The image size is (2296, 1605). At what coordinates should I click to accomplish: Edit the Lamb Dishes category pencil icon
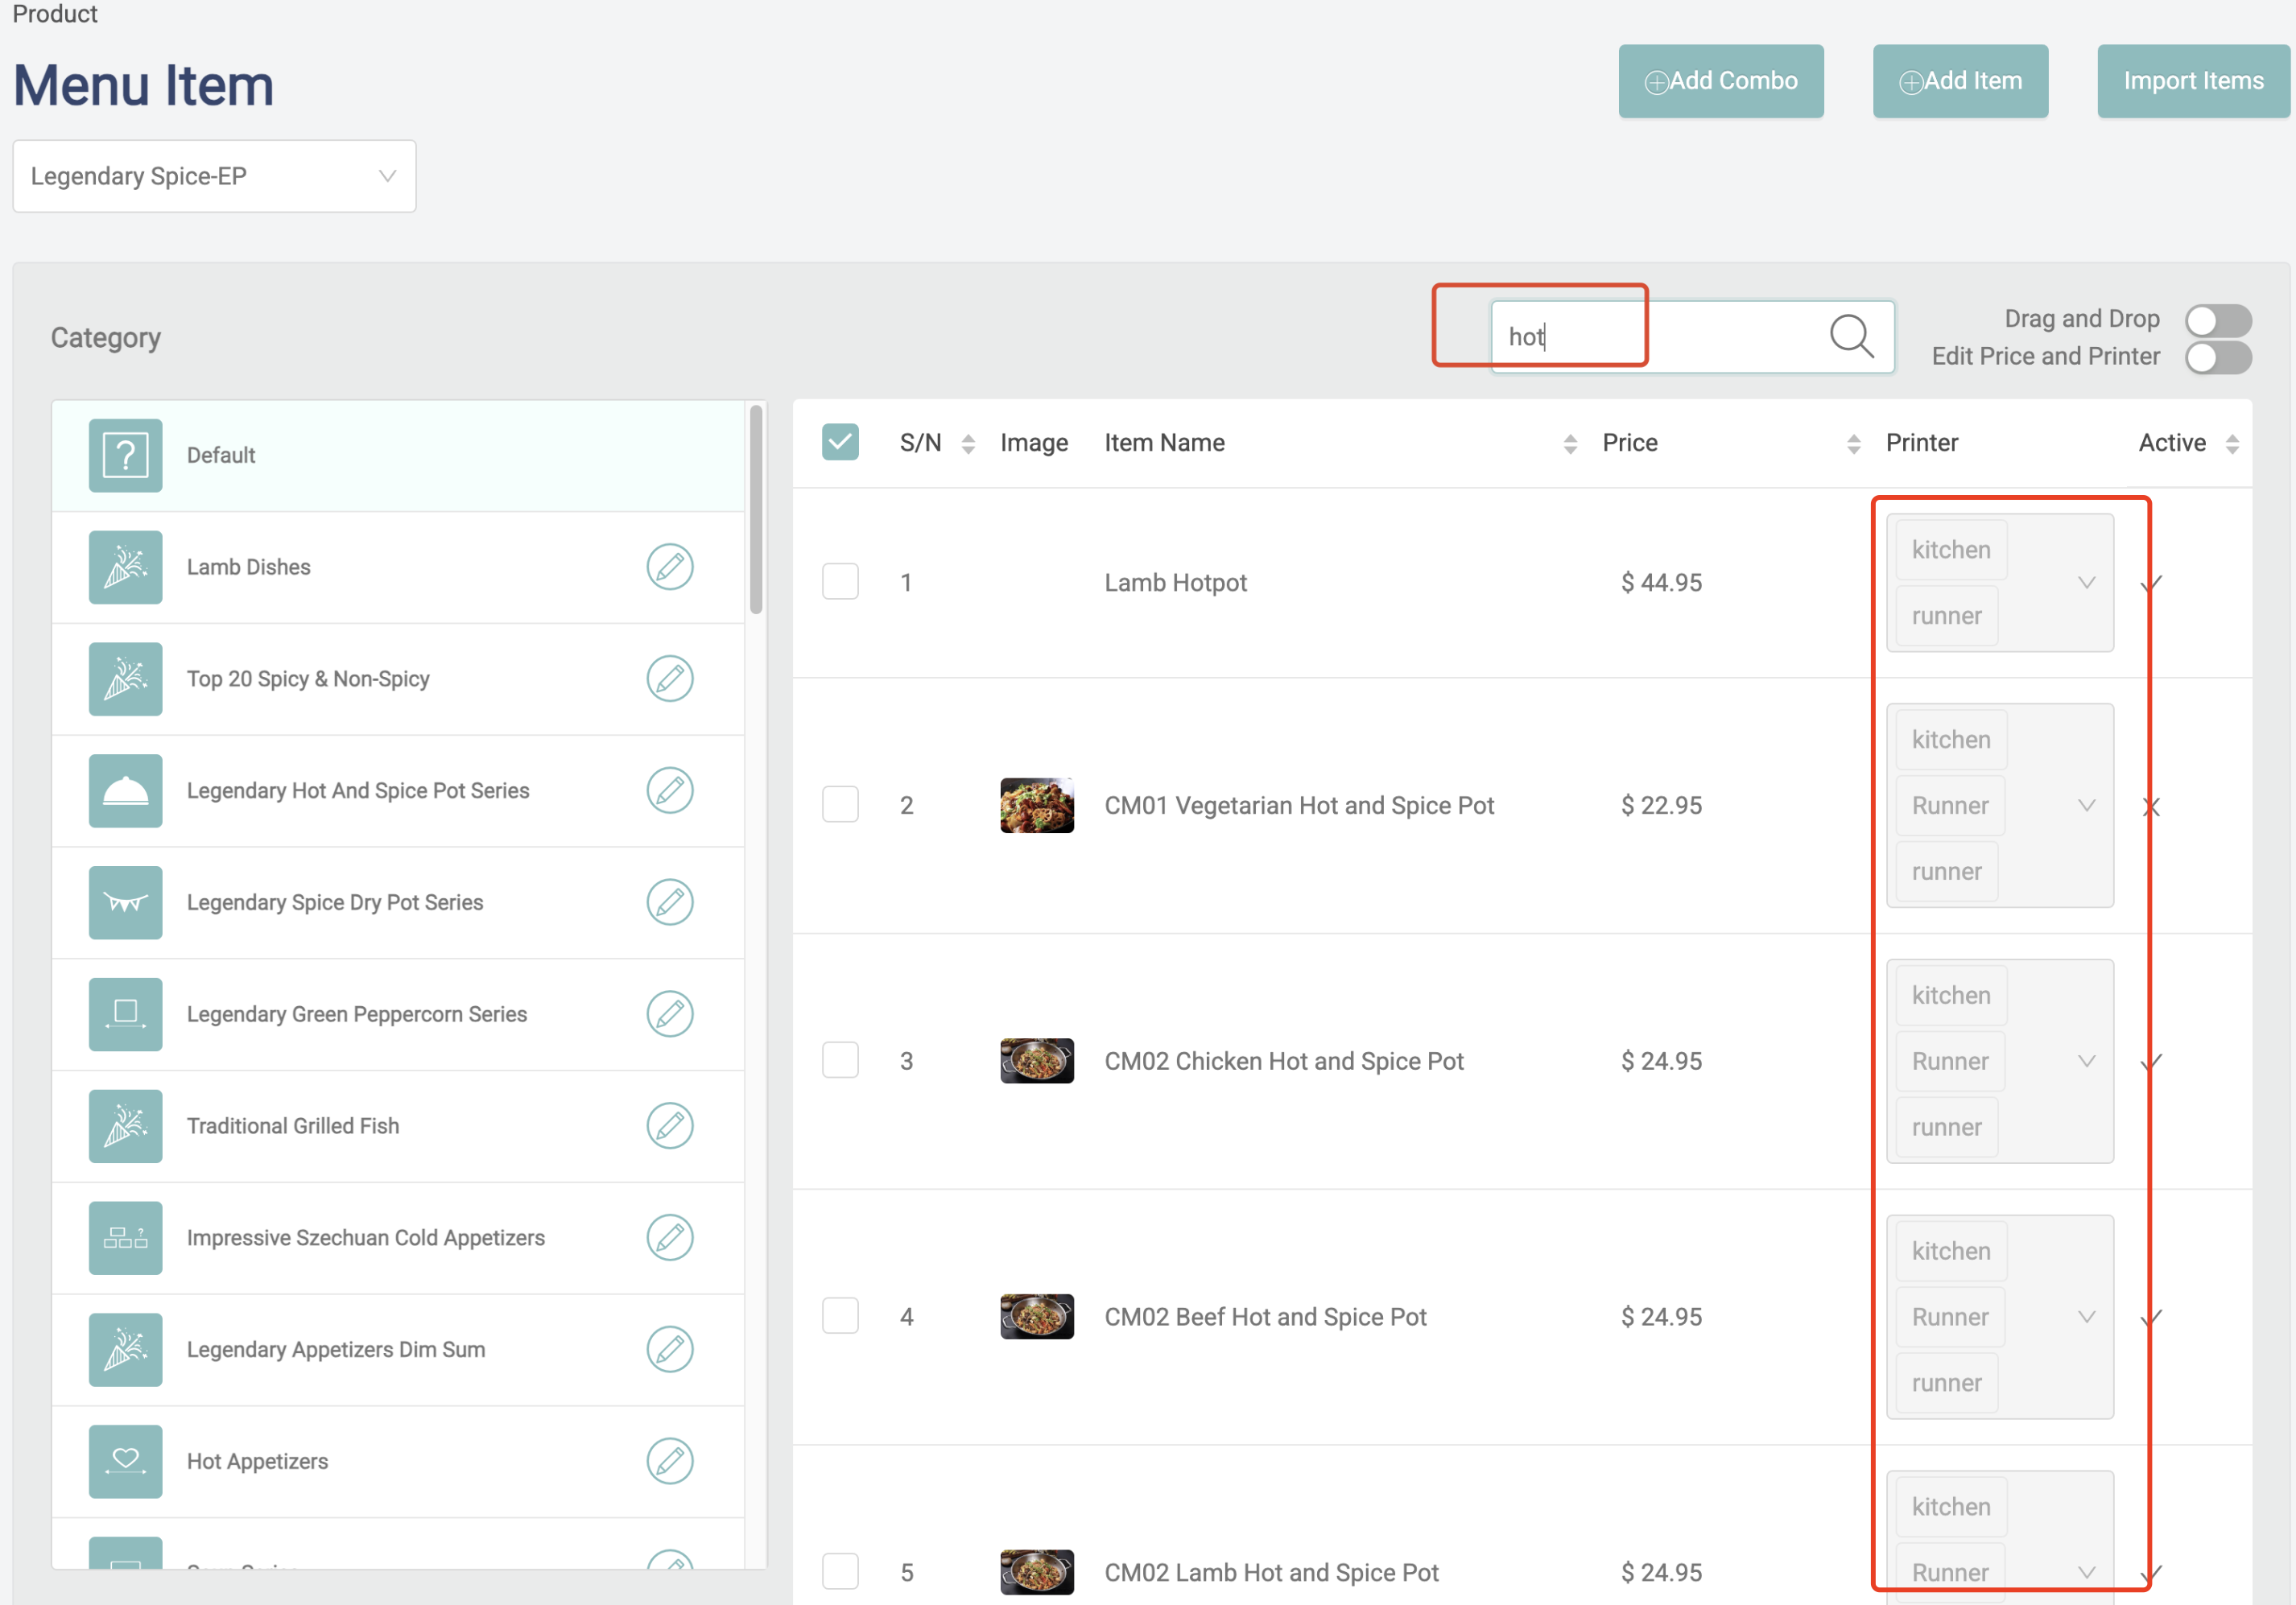pos(669,567)
